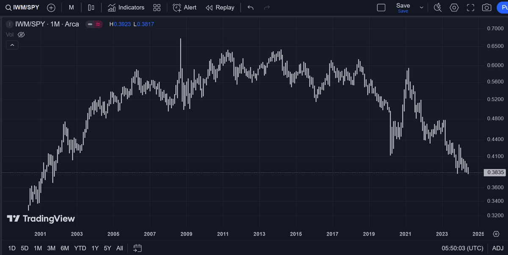Click the 0.4100 price axis label
508x255 pixels.
(x=495, y=156)
